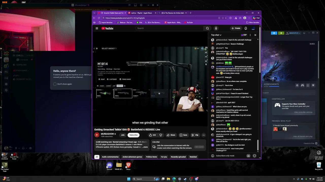Clip the live stream with scissors button
The image size is (325, 182).
click(195, 135)
